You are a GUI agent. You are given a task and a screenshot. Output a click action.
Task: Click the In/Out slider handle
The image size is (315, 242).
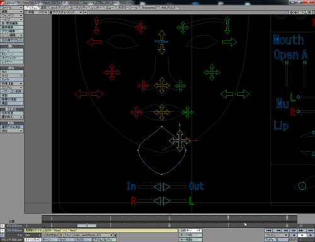point(162,187)
